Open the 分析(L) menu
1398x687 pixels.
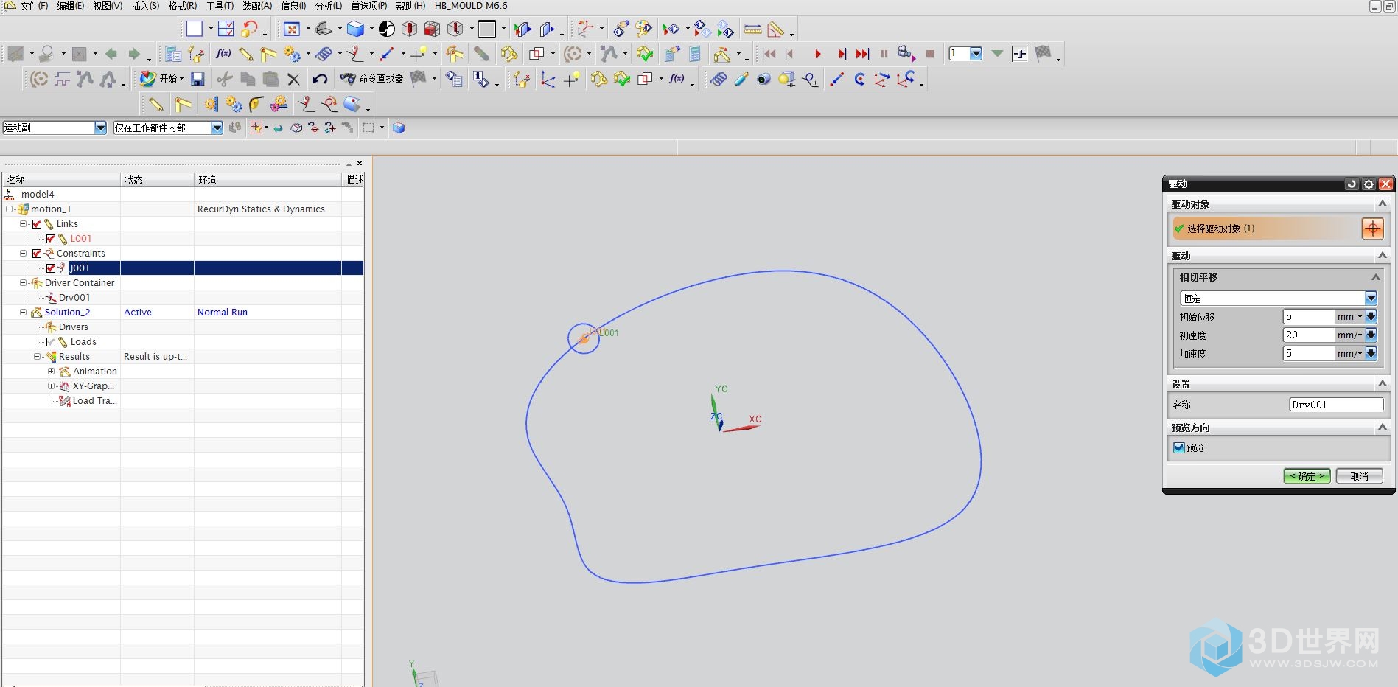329,6
